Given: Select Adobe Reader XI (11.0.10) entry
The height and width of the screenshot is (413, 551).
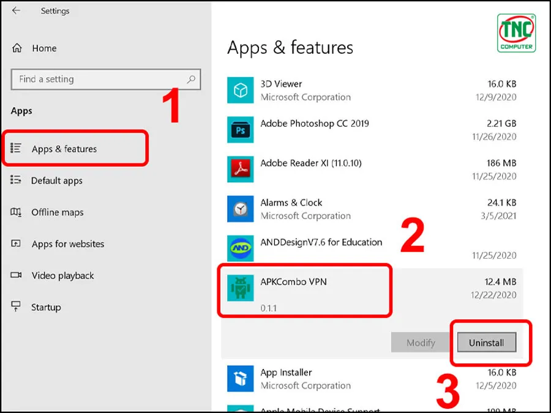Looking at the screenshot, I should [x=311, y=163].
